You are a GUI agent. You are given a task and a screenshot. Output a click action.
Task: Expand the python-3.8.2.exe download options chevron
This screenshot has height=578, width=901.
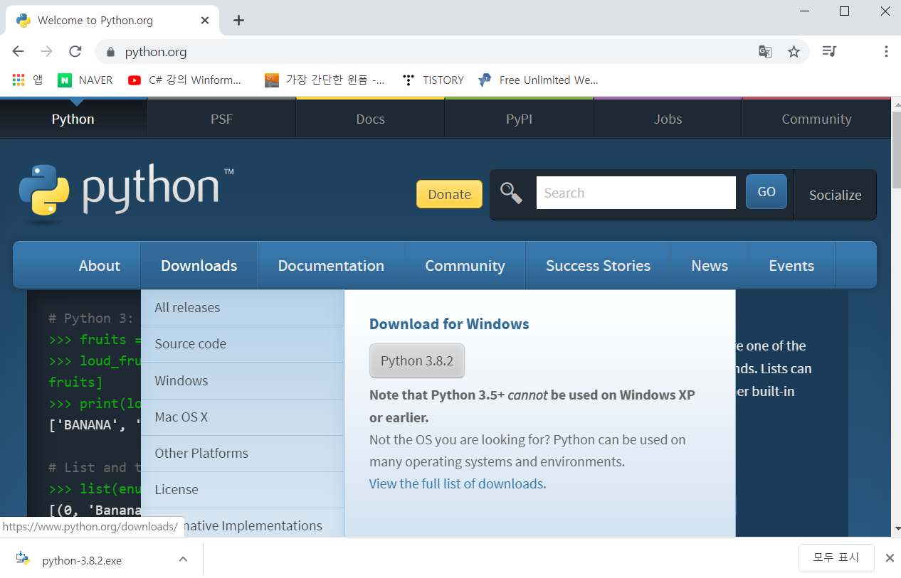point(183,560)
